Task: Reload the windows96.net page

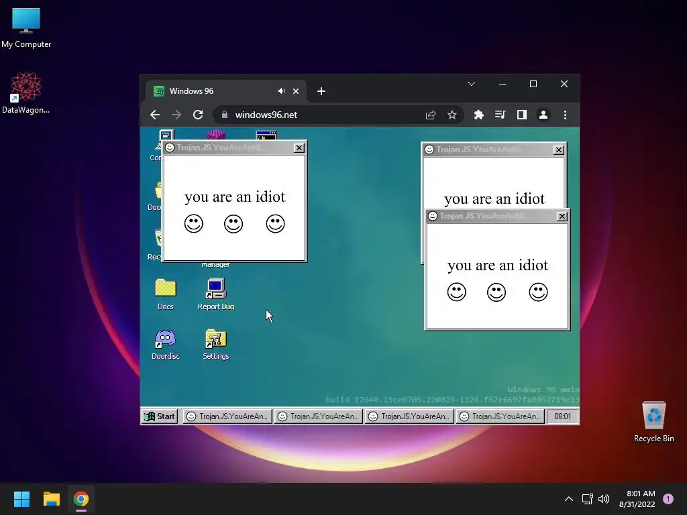Action: point(198,115)
